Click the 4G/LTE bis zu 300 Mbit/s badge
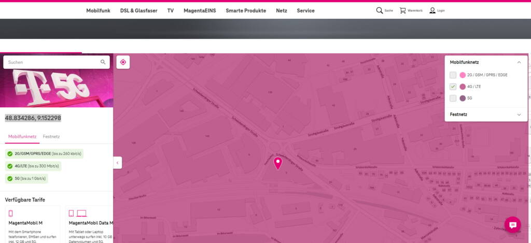 pyautogui.click(x=33, y=166)
